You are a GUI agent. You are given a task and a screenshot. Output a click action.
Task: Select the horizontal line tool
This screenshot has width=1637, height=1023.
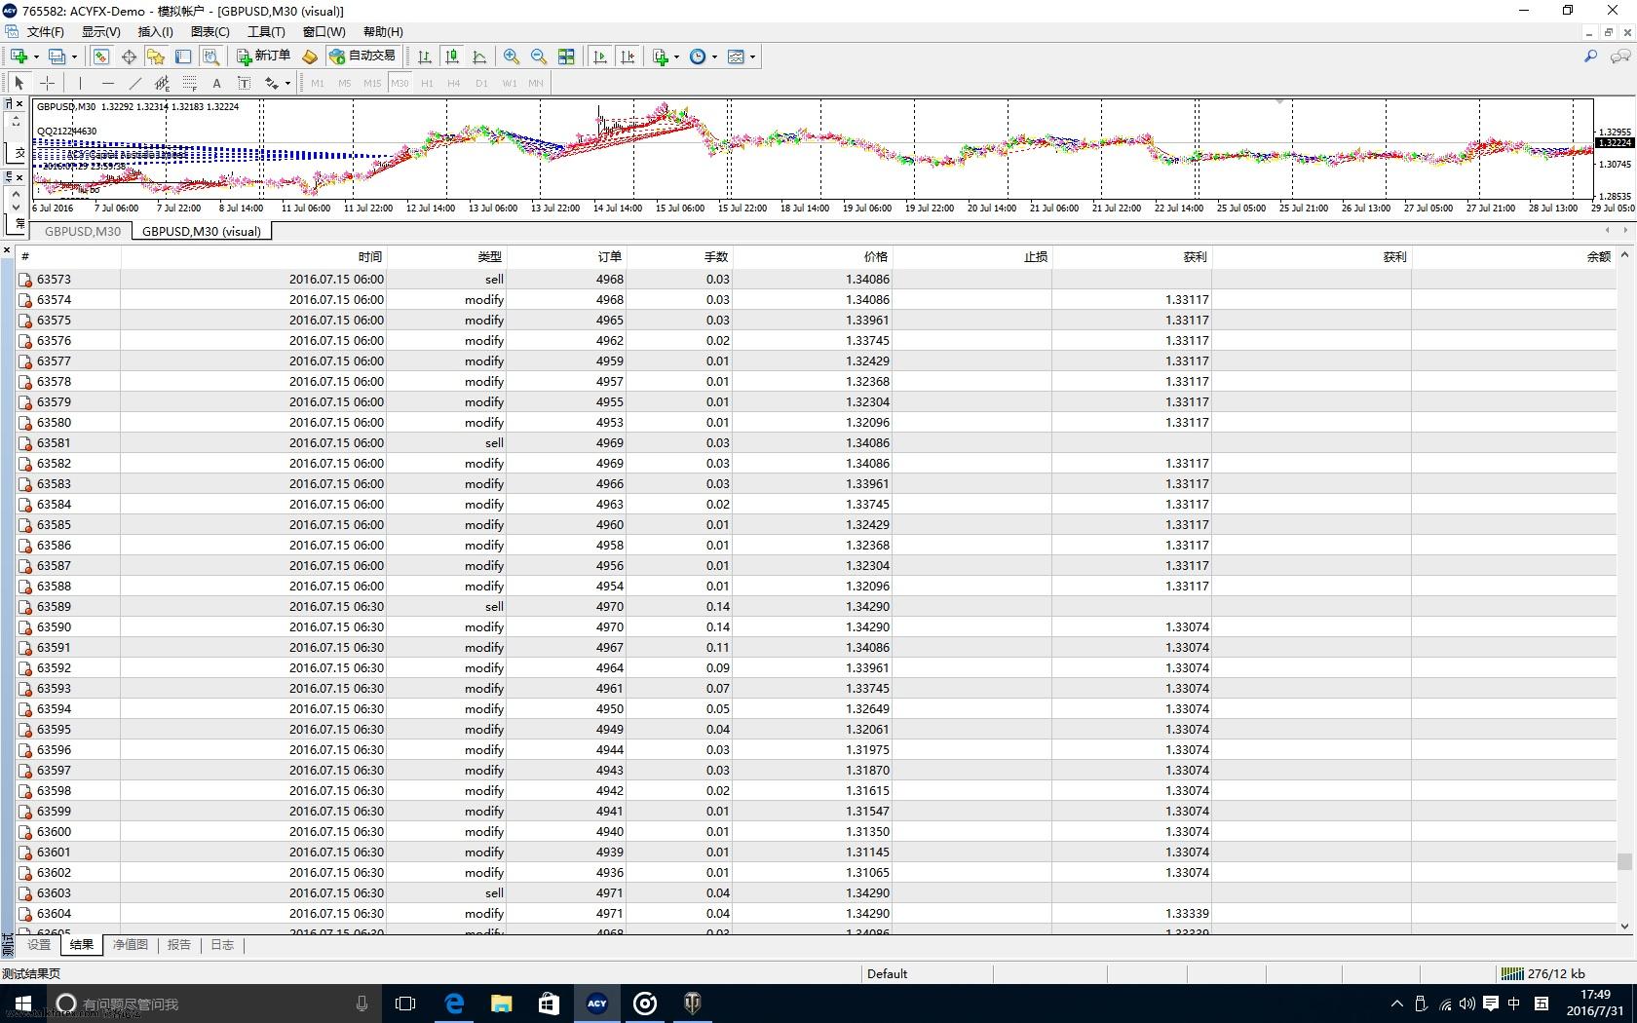(x=107, y=83)
